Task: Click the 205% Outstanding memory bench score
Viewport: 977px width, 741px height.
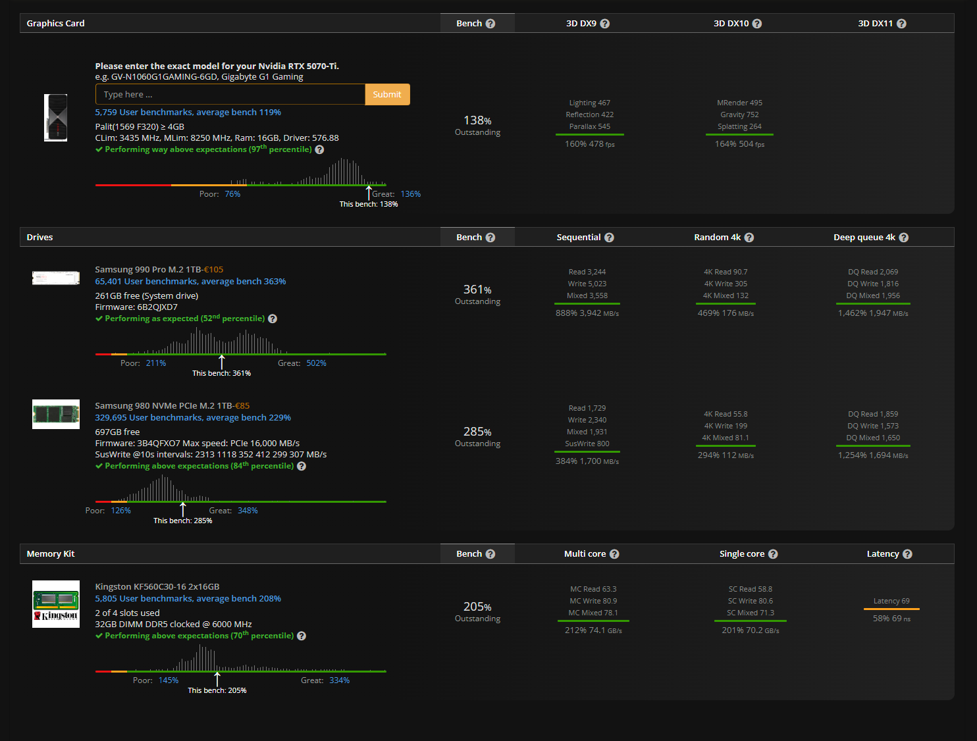Action: 478,612
